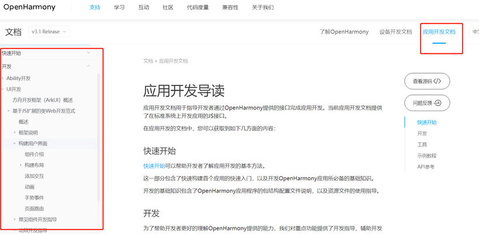Open the 代码度量 top menu
The image size is (479, 234).
click(198, 8)
